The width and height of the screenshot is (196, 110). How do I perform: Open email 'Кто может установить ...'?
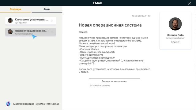pyautogui.click(x=31, y=21)
